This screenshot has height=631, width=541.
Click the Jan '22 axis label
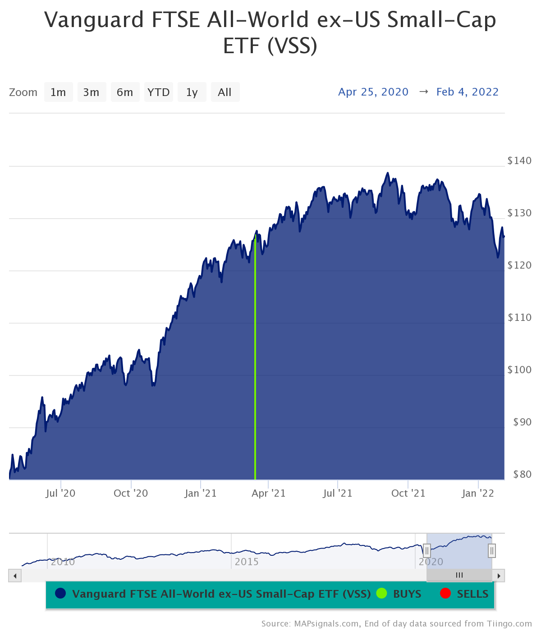tap(478, 493)
